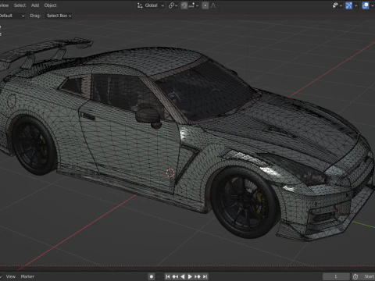The height and width of the screenshot is (281, 375).
Task: Open the snap-to options dropdown
Action: (x=194, y=5)
